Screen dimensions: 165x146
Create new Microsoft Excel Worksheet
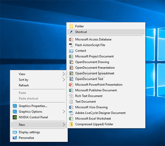[106, 119]
